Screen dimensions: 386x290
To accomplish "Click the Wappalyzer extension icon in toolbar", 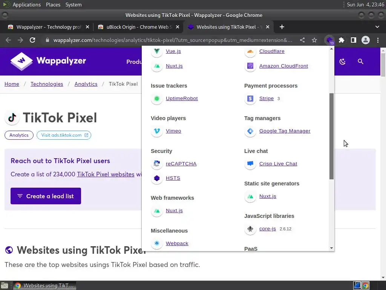I will pos(329,40).
